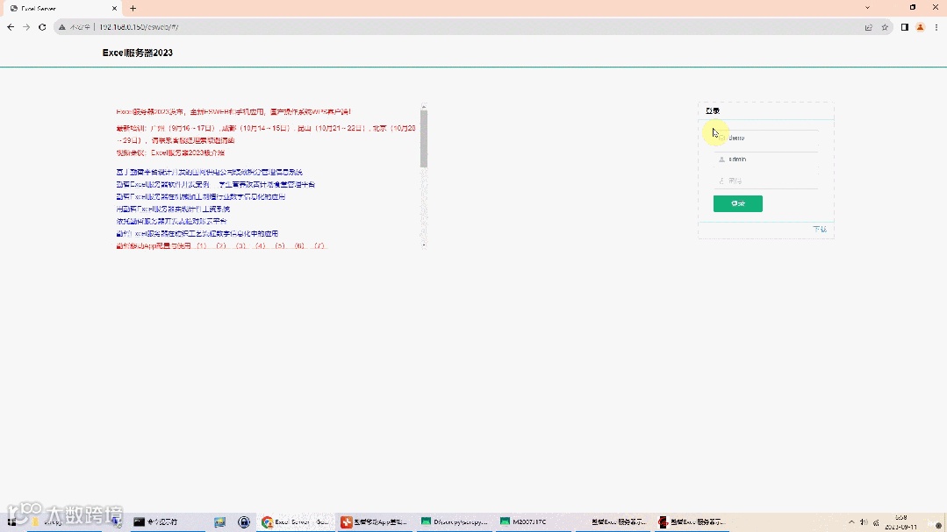Viewport: 947px width, 532px height.
Task: Open mobile App tutorial part (4) link
Action: [261, 246]
